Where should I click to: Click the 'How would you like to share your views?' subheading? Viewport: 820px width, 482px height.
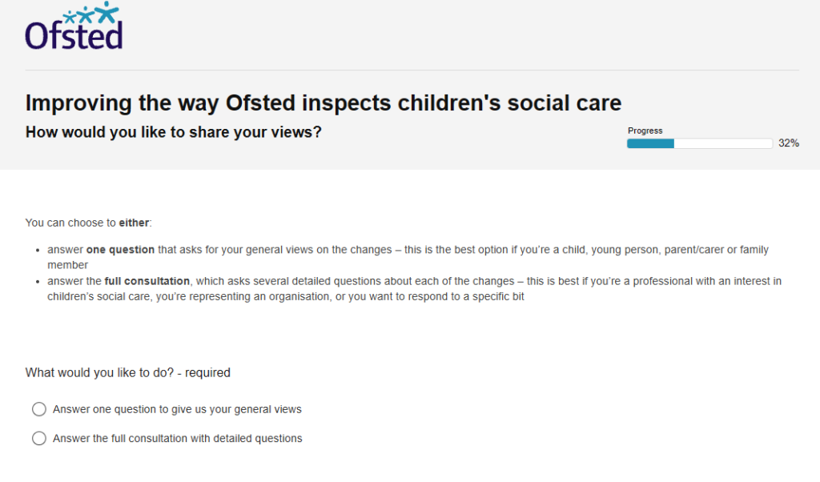[x=173, y=132]
